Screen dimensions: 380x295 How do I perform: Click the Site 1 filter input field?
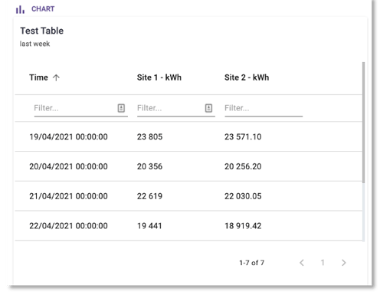pos(170,108)
